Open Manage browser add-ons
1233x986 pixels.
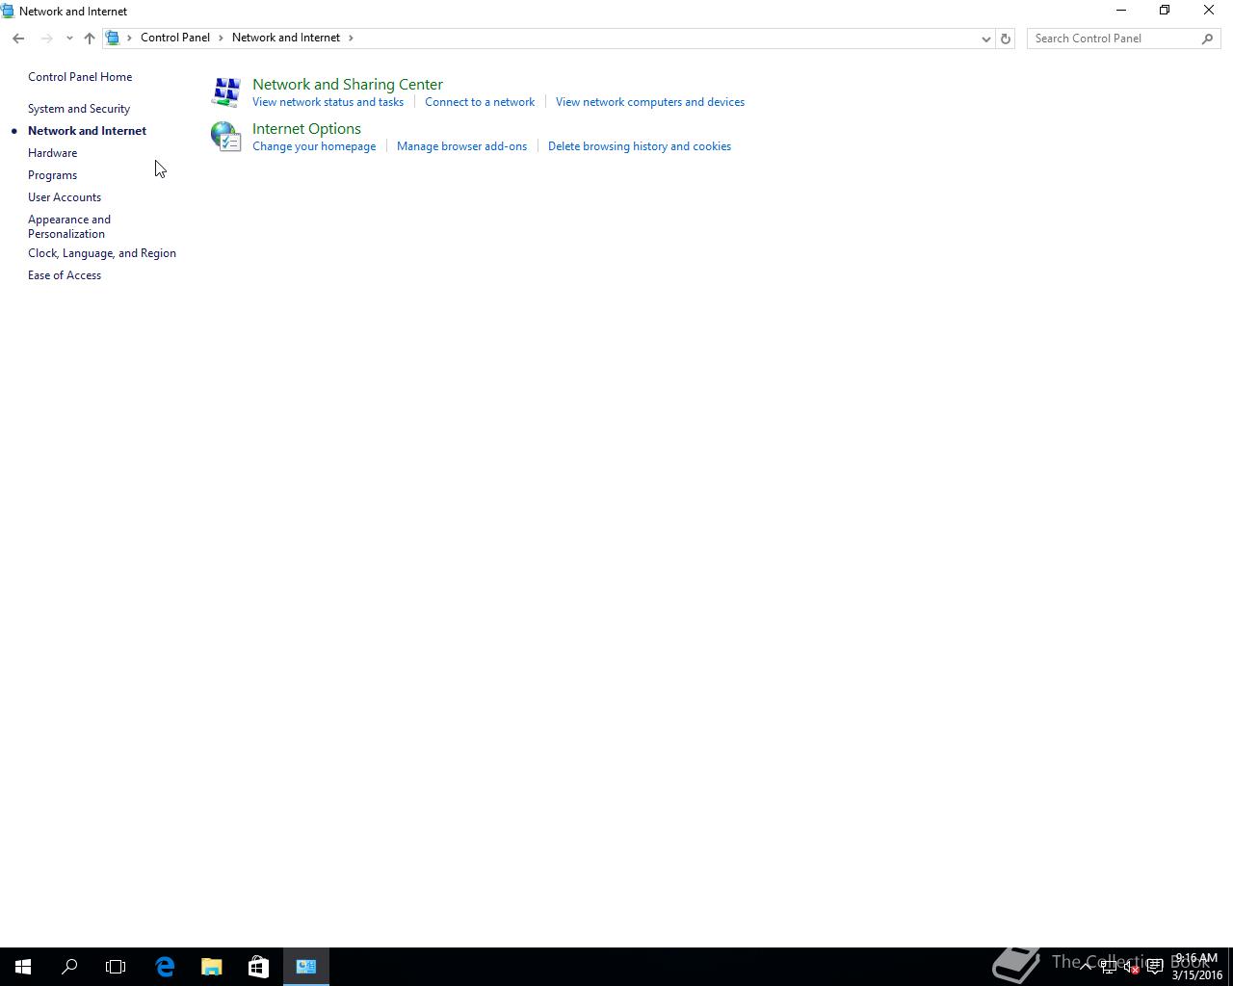[461, 146]
